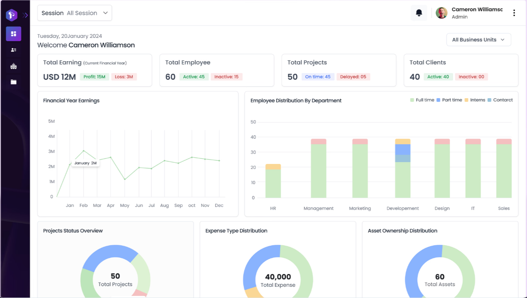This screenshot has width=527, height=298.
Task: Click the Profit: 15M badge
Action: click(94, 77)
